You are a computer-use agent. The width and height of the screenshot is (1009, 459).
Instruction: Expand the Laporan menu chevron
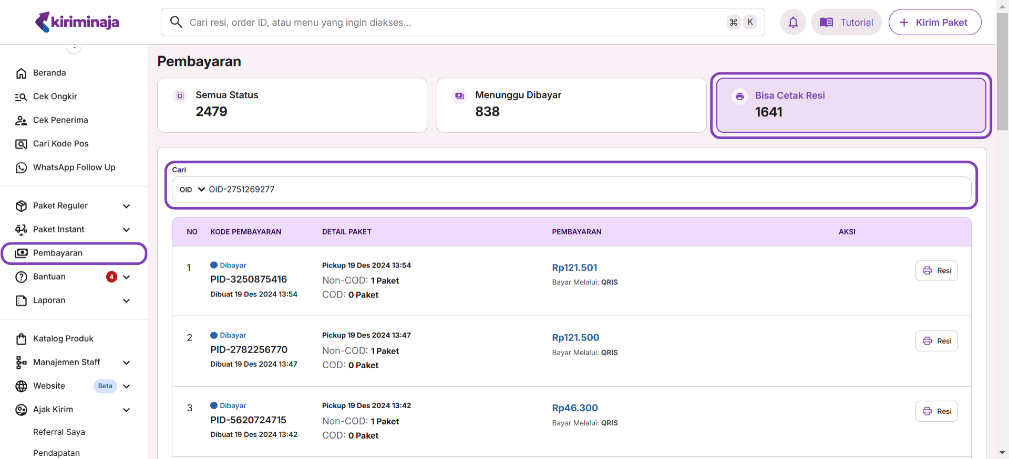[126, 301]
